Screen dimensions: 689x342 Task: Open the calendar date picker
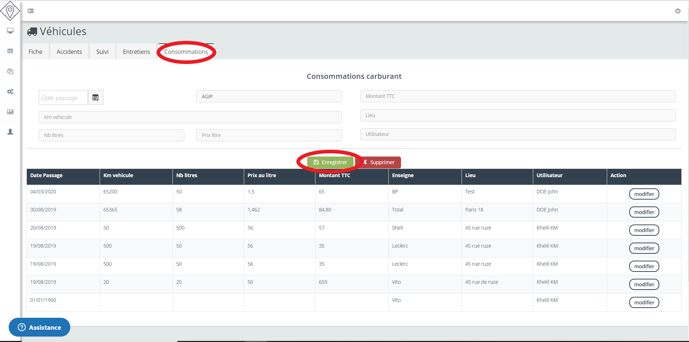[95, 98]
